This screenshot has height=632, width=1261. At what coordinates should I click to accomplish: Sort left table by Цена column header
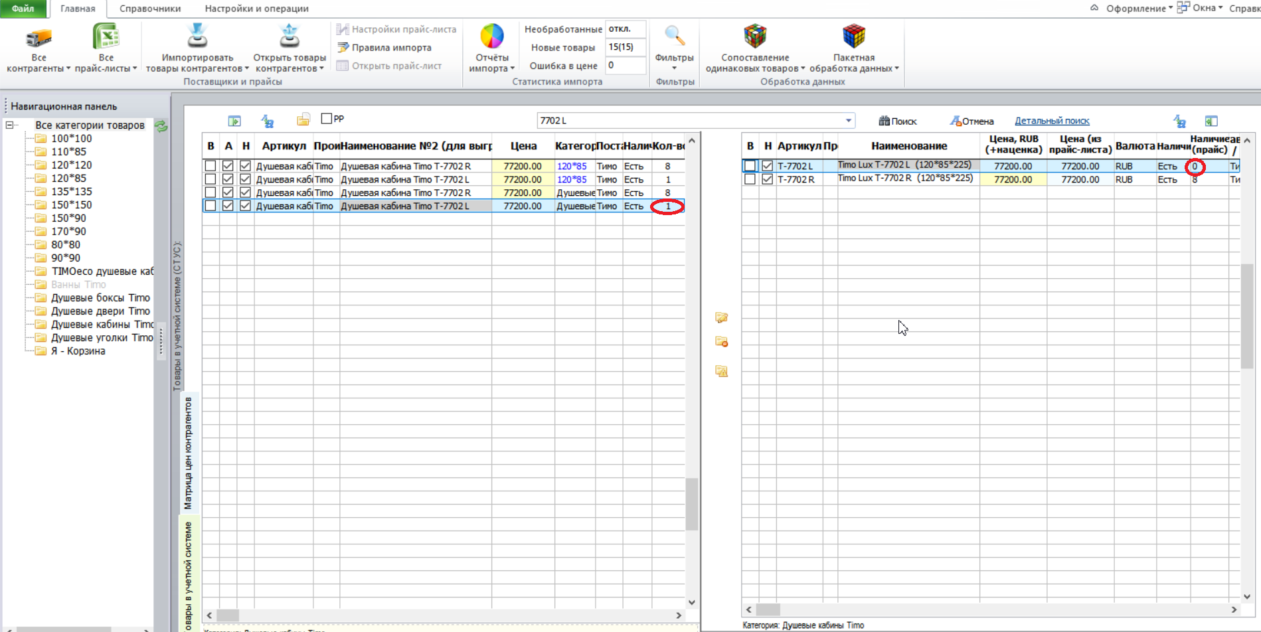523,146
